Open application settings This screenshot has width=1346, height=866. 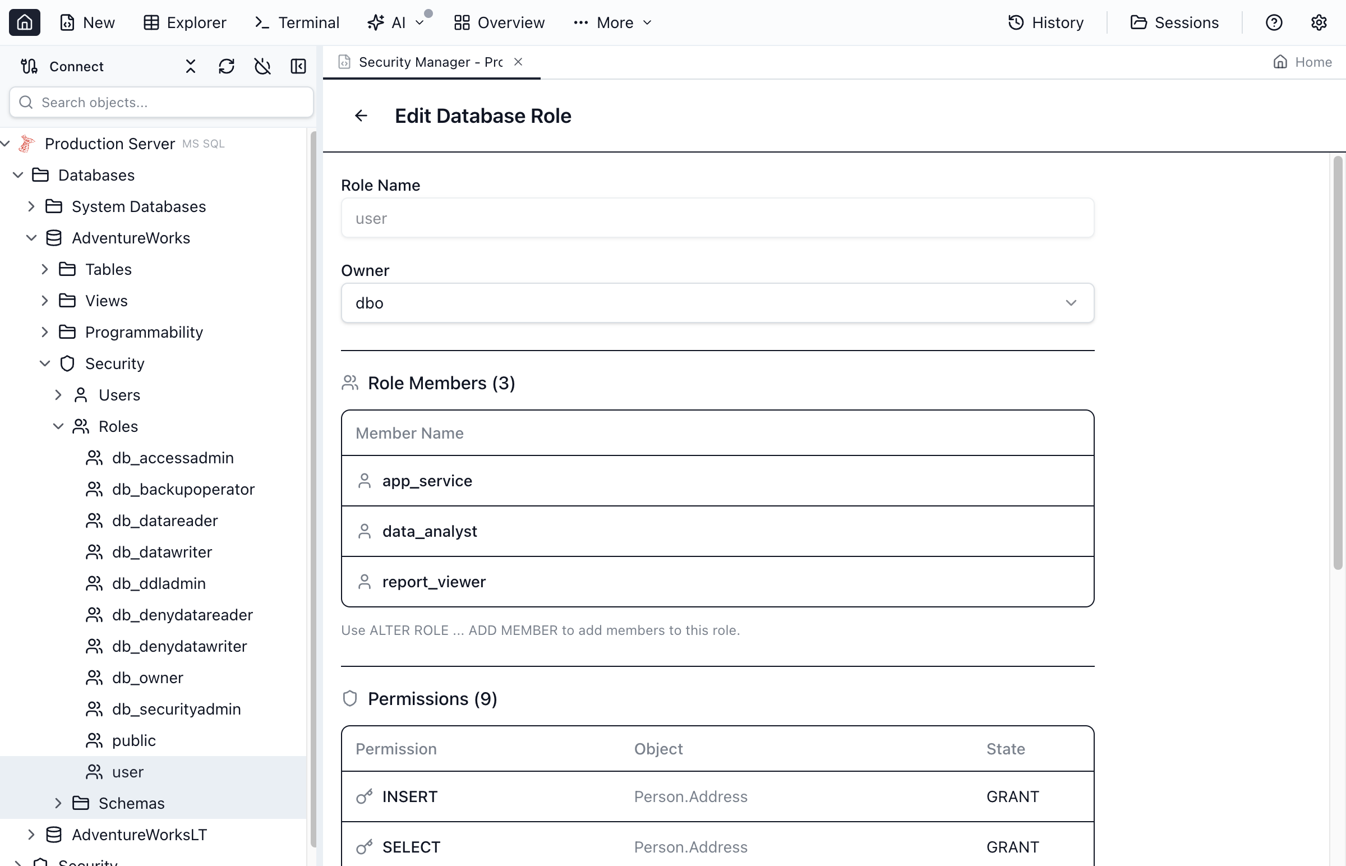1319,22
